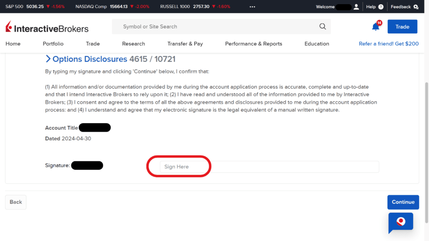Open the Performance & Reports menu
The width and height of the screenshot is (429, 241).
[x=253, y=44]
